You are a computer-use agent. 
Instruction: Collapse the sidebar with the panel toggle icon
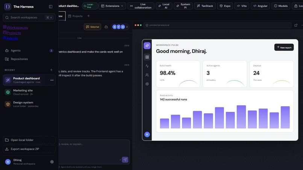point(51,6)
